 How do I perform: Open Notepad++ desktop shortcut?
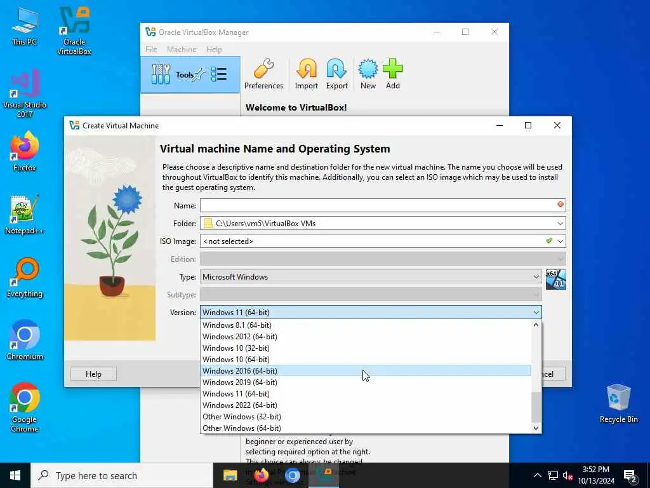click(x=25, y=215)
